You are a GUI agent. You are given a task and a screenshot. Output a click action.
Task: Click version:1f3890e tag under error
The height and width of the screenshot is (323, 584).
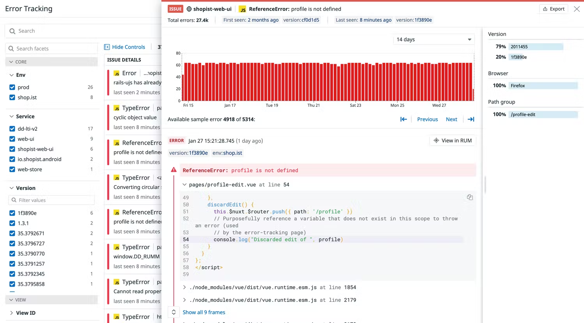[189, 153]
